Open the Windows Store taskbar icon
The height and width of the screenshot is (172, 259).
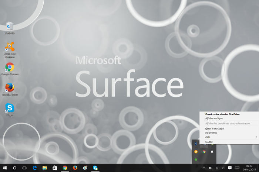click(55, 168)
